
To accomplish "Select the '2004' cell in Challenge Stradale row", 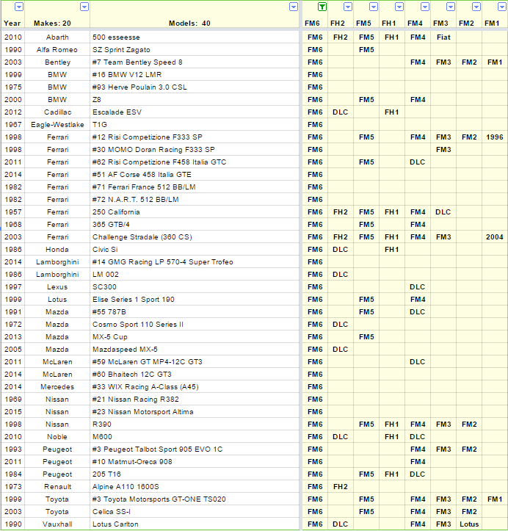I will (495, 237).
